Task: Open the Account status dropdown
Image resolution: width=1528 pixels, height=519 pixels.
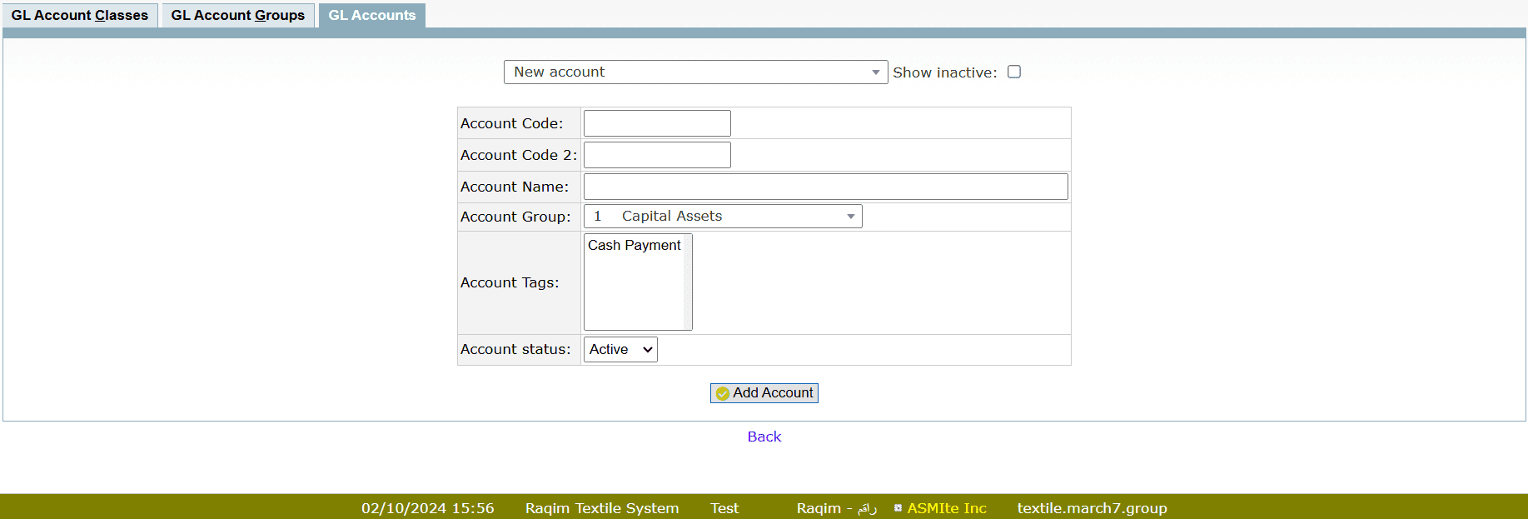Action: click(x=620, y=350)
